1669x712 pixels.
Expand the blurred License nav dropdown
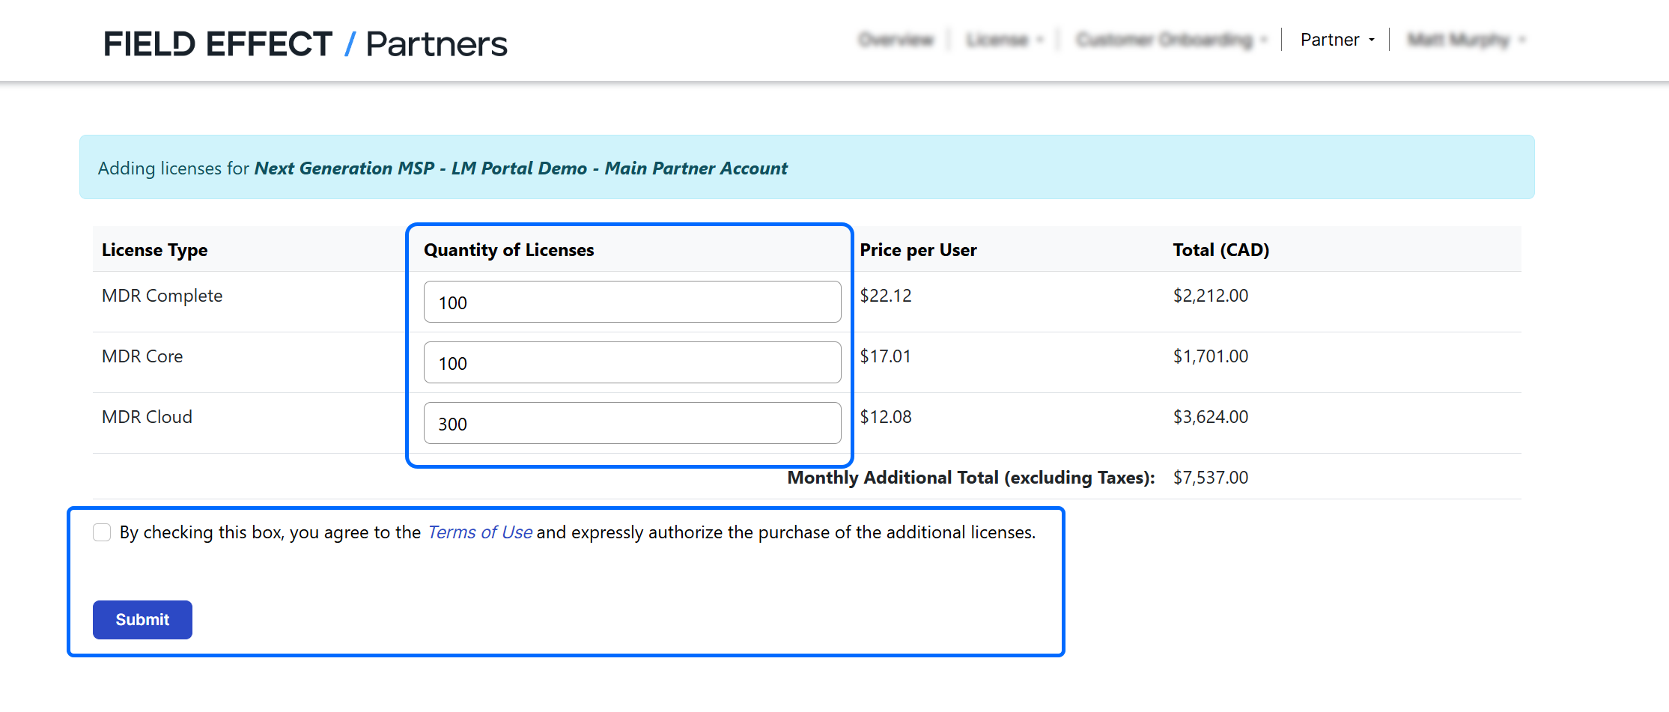[x=1004, y=40]
